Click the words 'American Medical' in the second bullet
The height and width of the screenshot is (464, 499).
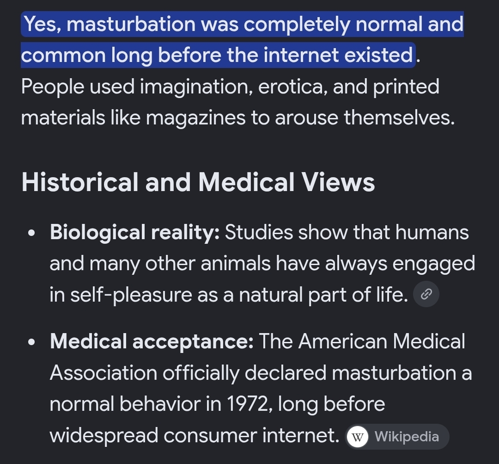pyautogui.click(x=382, y=341)
